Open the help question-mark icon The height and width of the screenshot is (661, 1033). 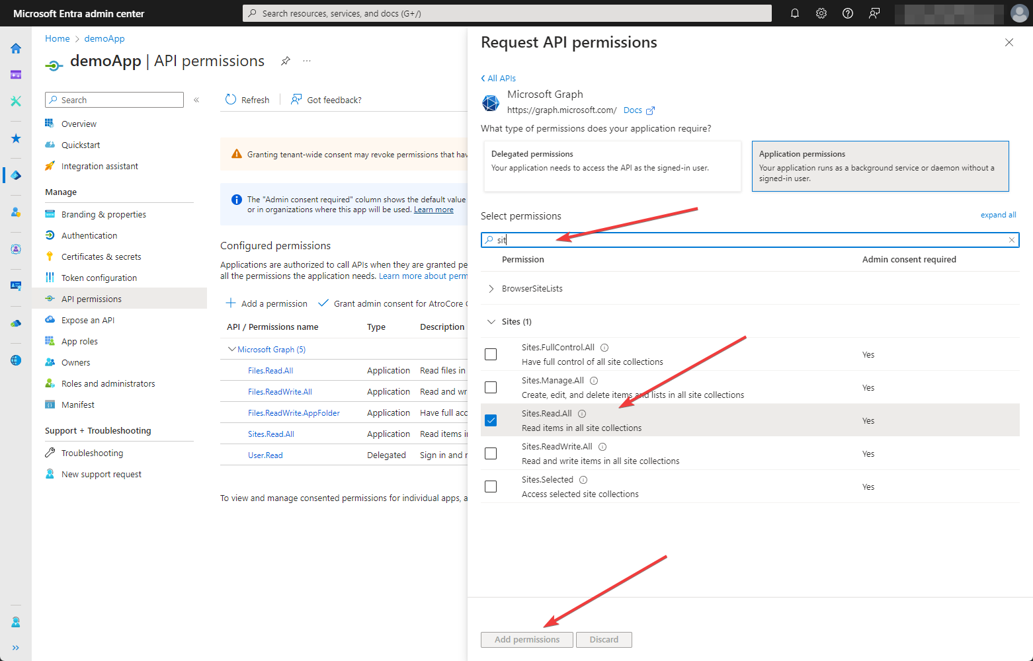tap(847, 13)
